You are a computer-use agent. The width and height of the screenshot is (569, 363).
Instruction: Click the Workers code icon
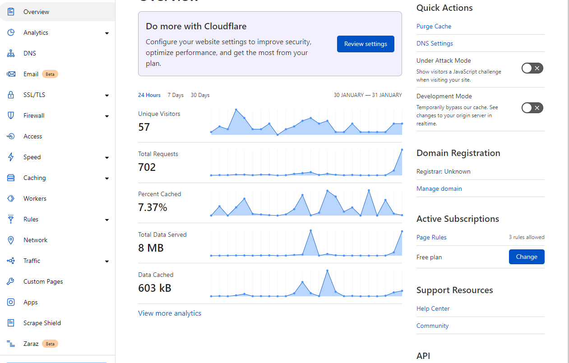point(11,199)
